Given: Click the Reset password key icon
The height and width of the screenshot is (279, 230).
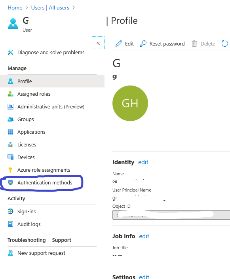Looking at the screenshot, I should pos(143,44).
